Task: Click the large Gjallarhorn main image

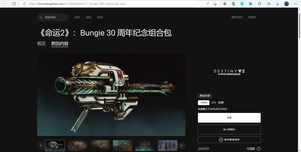Action: point(111,94)
